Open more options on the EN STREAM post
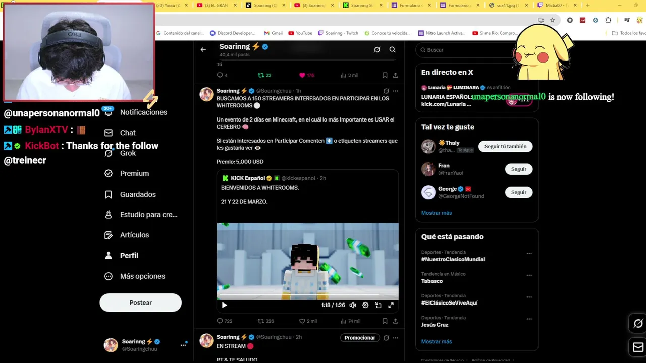The image size is (646, 363). 395,338
